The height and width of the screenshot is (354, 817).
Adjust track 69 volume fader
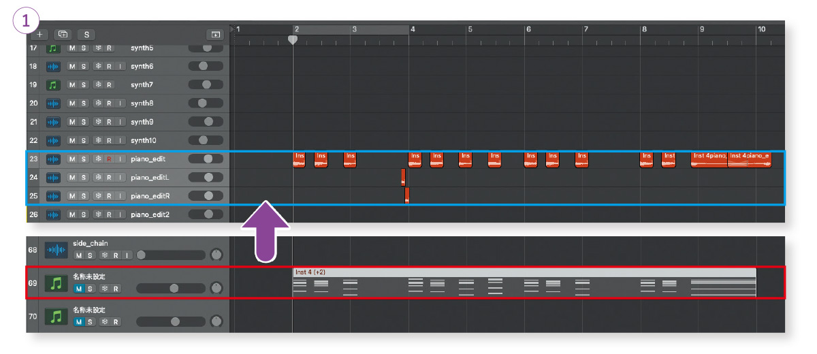pos(170,289)
